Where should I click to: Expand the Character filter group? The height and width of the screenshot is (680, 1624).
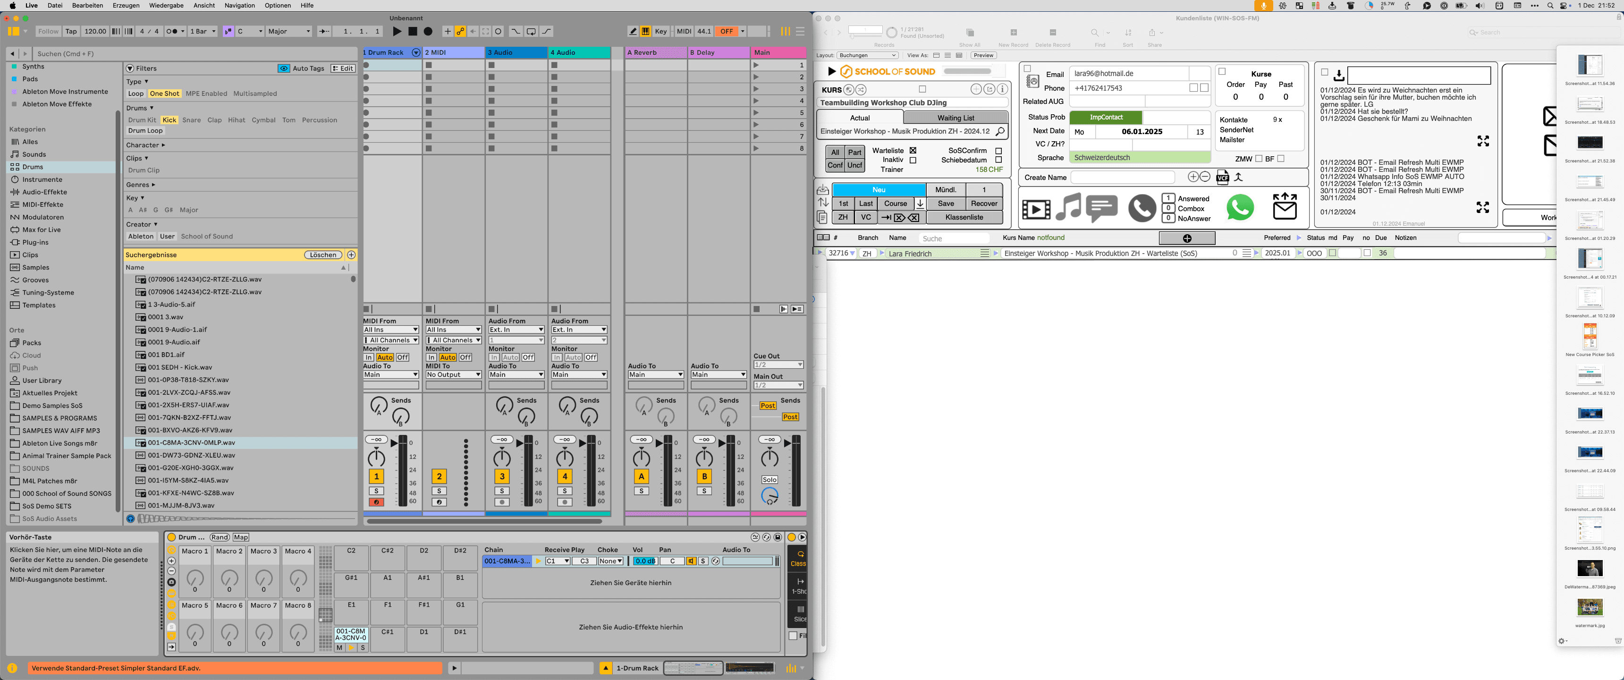pyautogui.click(x=145, y=145)
